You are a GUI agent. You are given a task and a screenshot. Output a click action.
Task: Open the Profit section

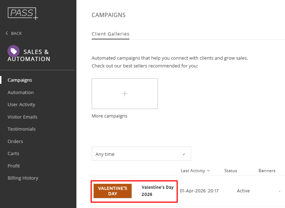coord(14,166)
